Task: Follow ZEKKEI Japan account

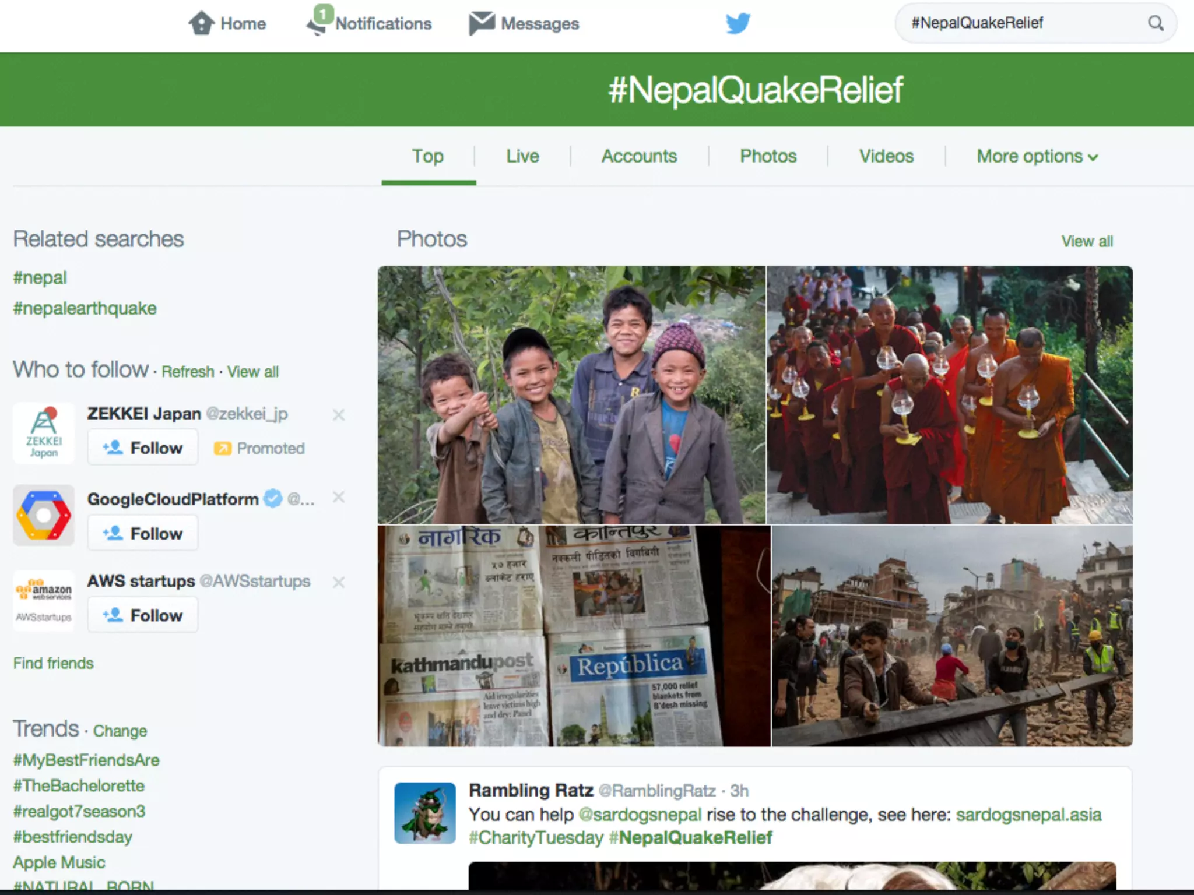Action: (143, 447)
